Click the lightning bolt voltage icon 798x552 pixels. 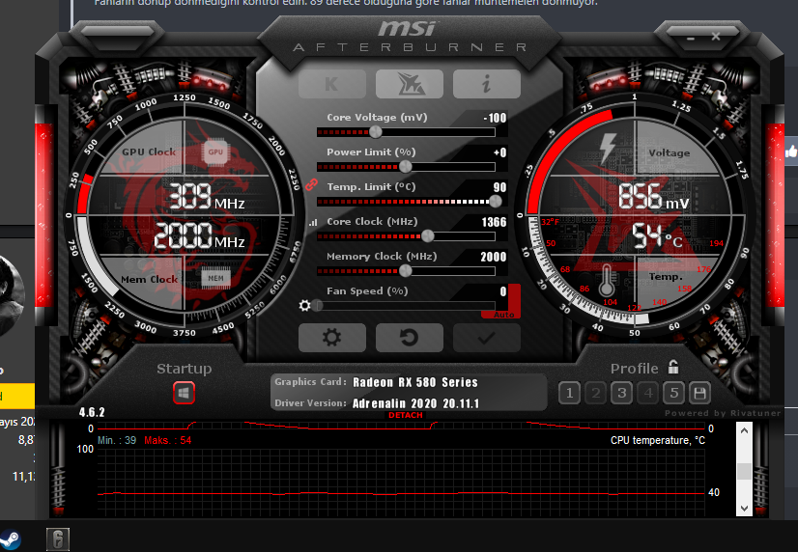pos(608,148)
